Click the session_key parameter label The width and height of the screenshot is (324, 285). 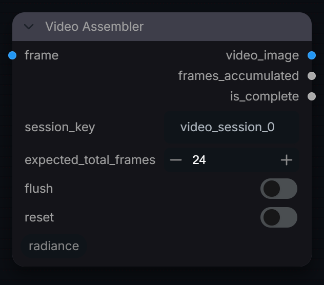pyautogui.click(x=60, y=127)
